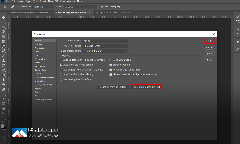Select the Pen tool
The height and width of the screenshot is (144, 240).
click(4, 89)
